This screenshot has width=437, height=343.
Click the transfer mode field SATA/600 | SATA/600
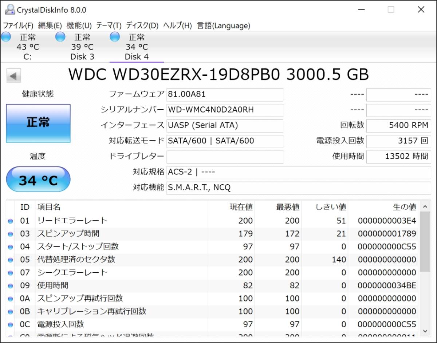(x=225, y=141)
